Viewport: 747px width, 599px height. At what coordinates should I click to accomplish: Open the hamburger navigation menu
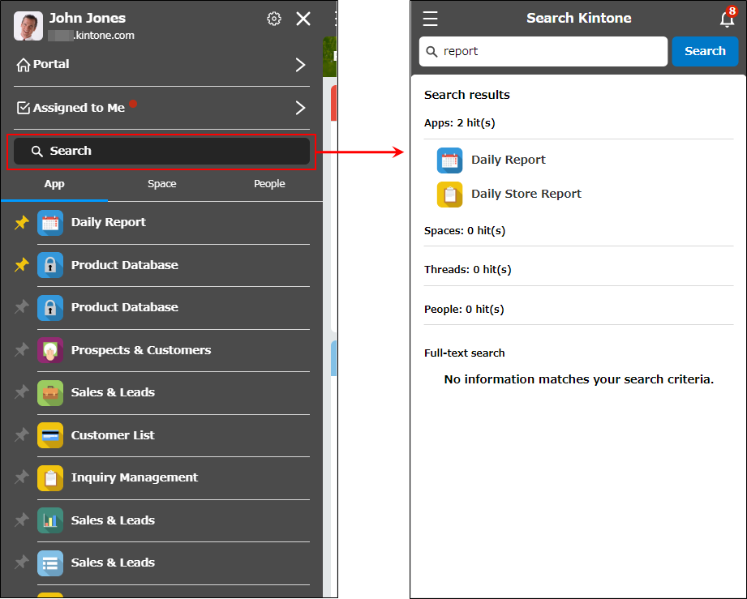pyautogui.click(x=430, y=18)
